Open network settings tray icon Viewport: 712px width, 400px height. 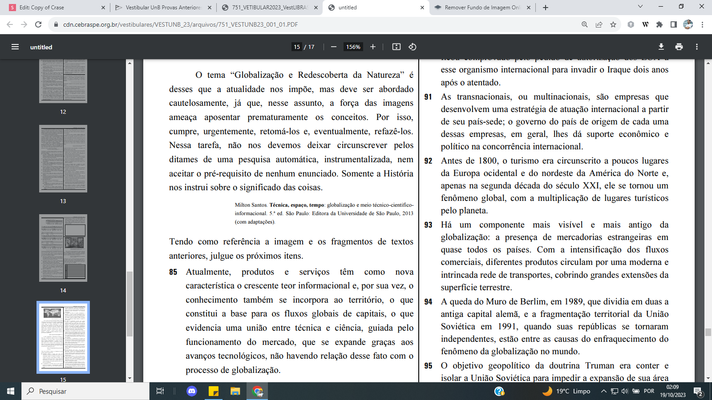(614, 391)
